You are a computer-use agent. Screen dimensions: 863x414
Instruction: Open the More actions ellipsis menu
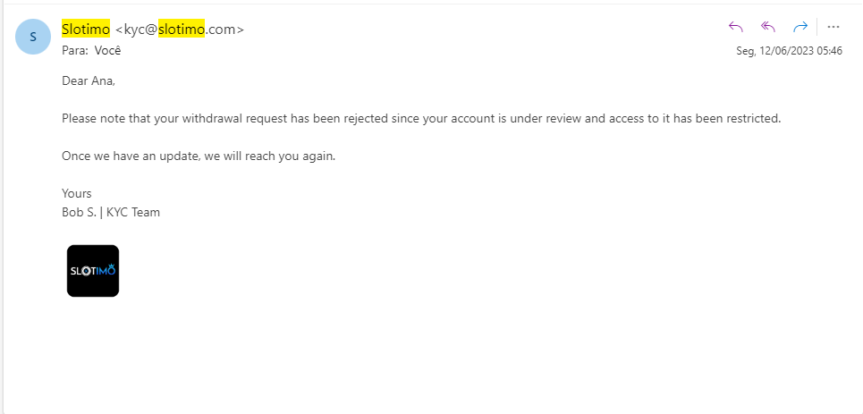(833, 27)
